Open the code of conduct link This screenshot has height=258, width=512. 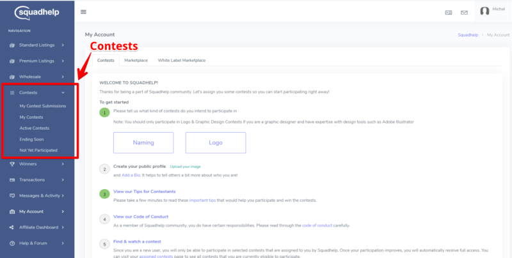click(x=317, y=225)
